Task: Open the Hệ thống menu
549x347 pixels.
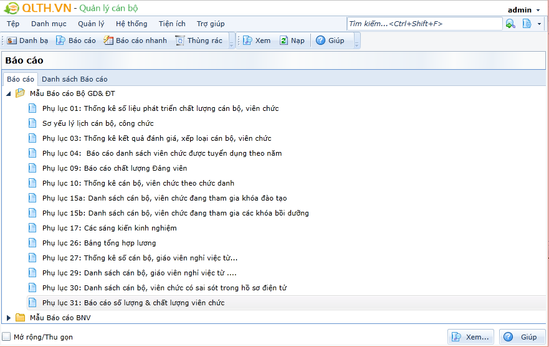Action: coord(131,24)
